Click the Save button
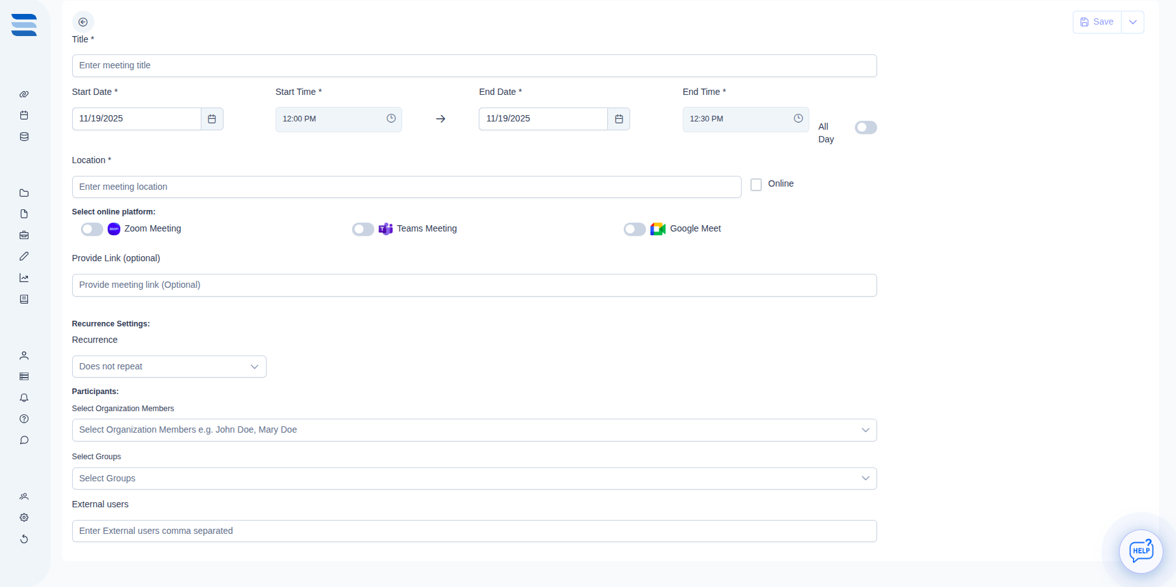Viewport: 1176px width, 587px height. [x=1097, y=22]
